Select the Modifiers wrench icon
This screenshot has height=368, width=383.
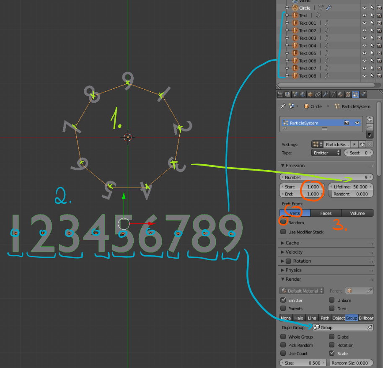coord(326,94)
